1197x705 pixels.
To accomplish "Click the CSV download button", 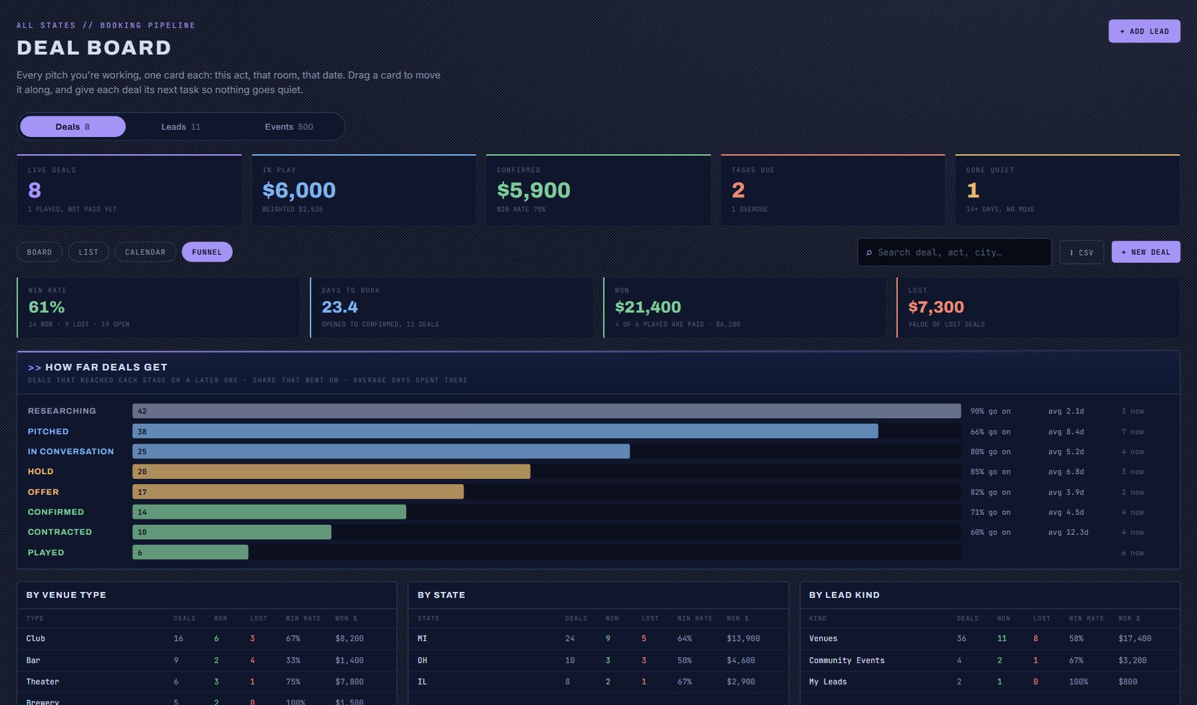I will (1081, 252).
